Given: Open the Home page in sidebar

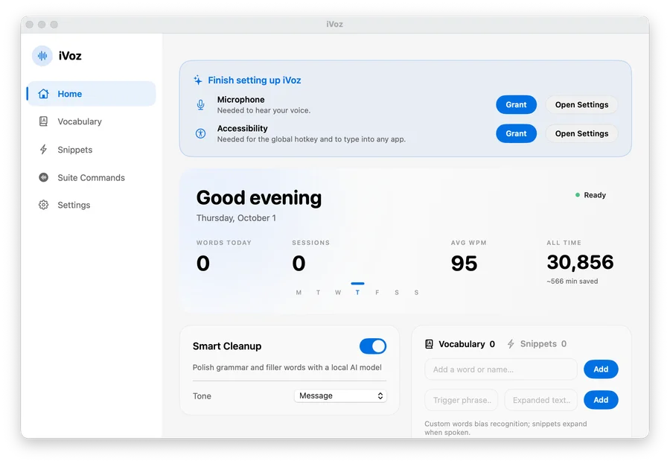Looking at the screenshot, I should [92, 94].
